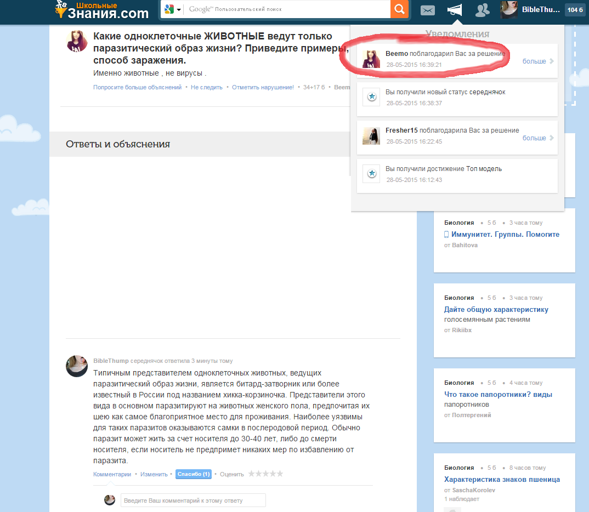
Task: Click Fresher15's avatar in notifications
Action: pos(371,136)
